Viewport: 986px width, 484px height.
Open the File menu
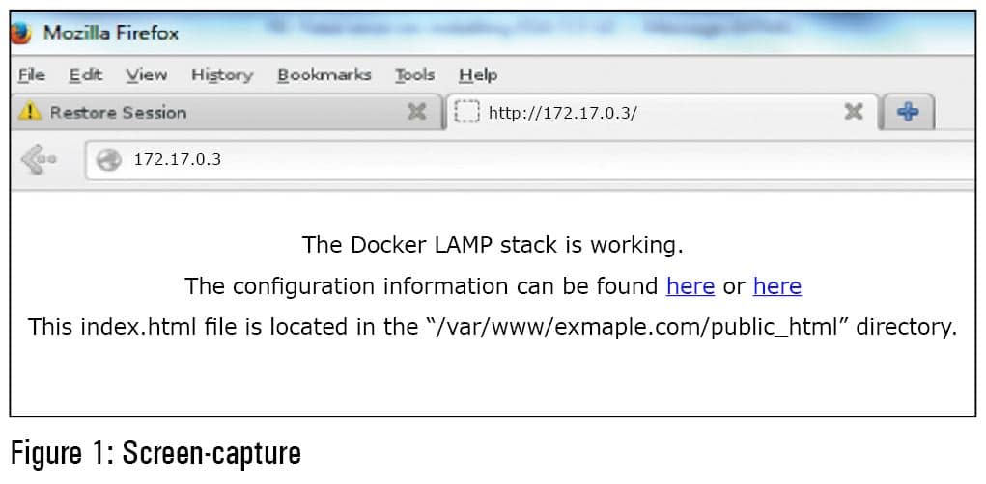click(x=32, y=74)
